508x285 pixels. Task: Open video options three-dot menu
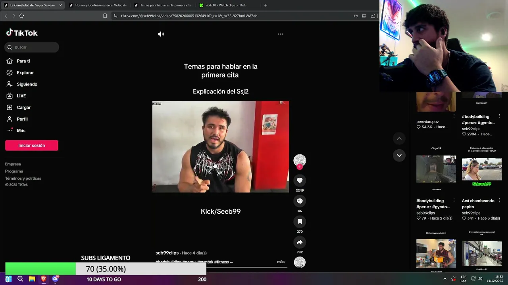pos(281,34)
